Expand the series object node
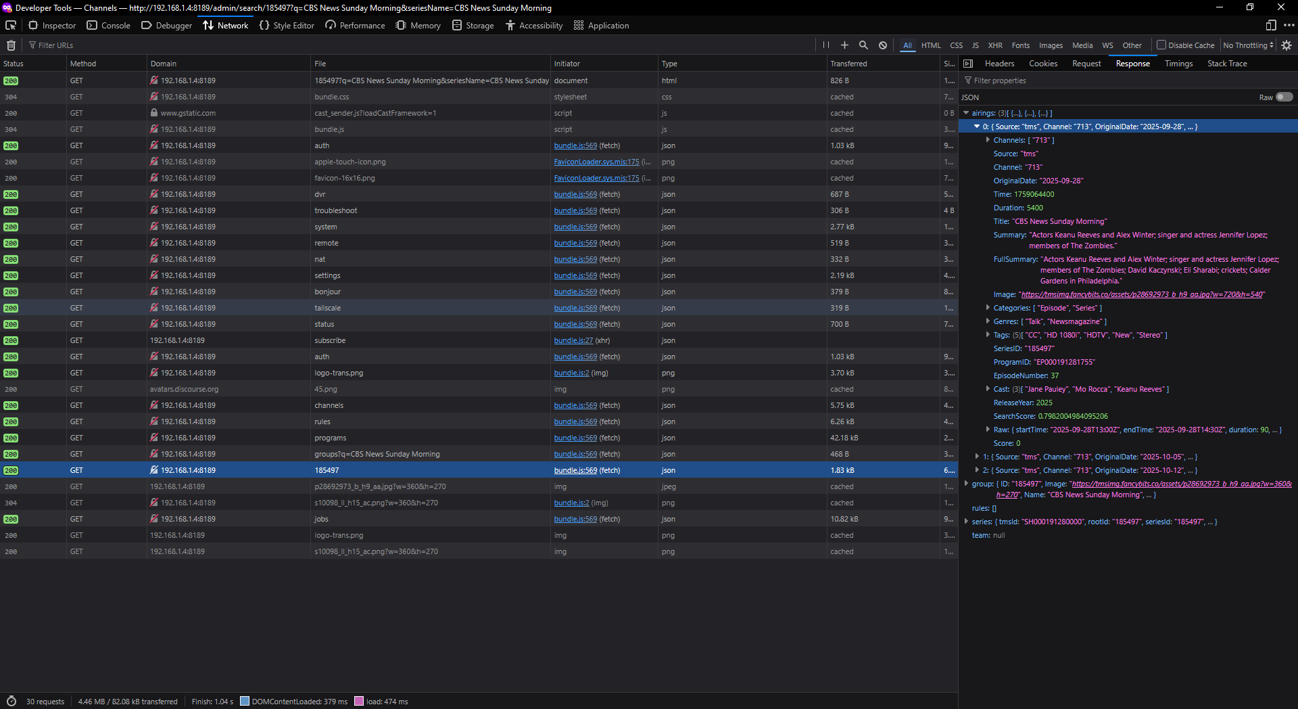 (966, 522)
